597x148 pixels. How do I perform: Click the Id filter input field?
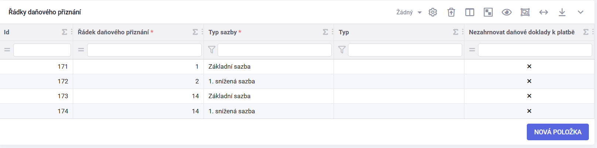42,50
